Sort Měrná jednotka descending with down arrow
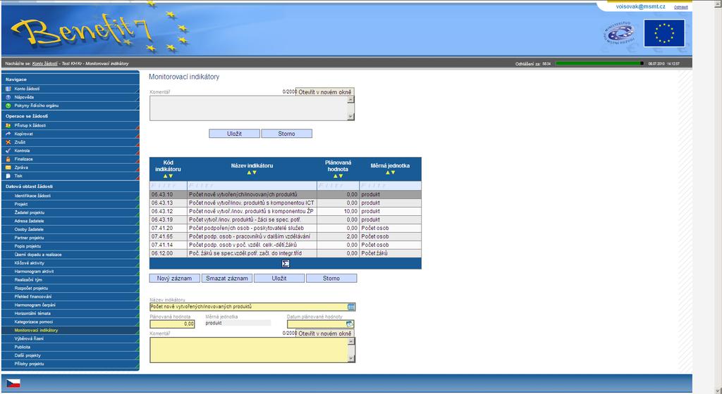This screenshot has width=722, height=394. coord(393,172)
